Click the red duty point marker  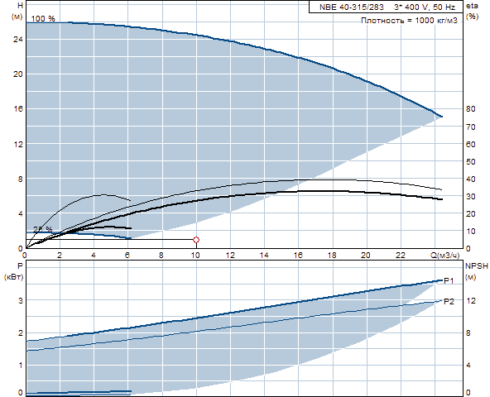pos(196,240)
